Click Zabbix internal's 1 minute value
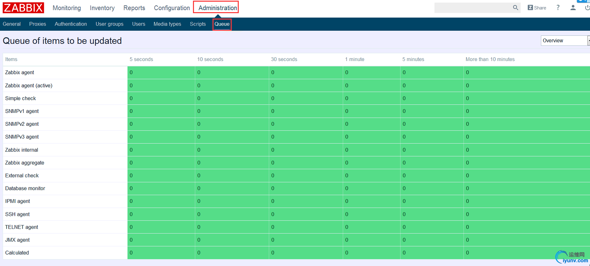This screenshot has width=590, height=266. tap(347, 150)
